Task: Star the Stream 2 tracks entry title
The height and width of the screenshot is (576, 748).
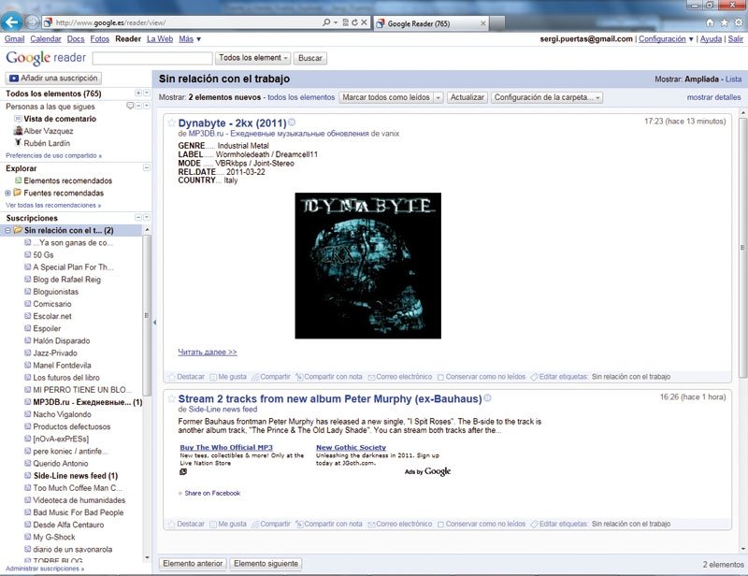Action: pyautogui.click(x=172, y=399)
